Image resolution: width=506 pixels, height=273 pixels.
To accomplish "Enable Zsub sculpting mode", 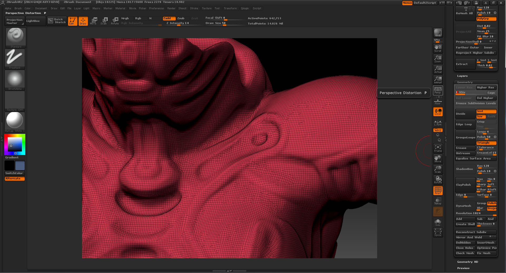I will click(181, 18).
